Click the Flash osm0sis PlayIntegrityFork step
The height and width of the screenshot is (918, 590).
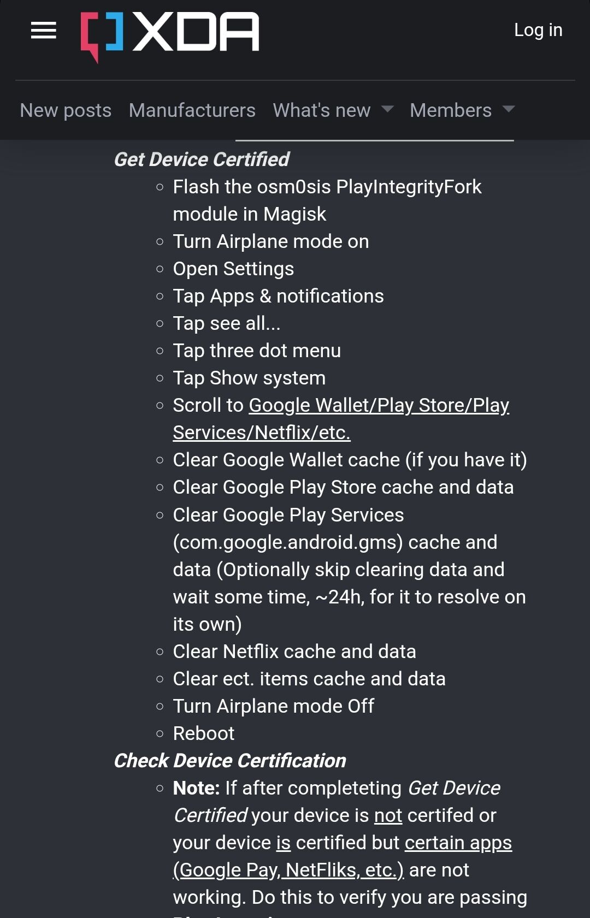coord(327,187)
